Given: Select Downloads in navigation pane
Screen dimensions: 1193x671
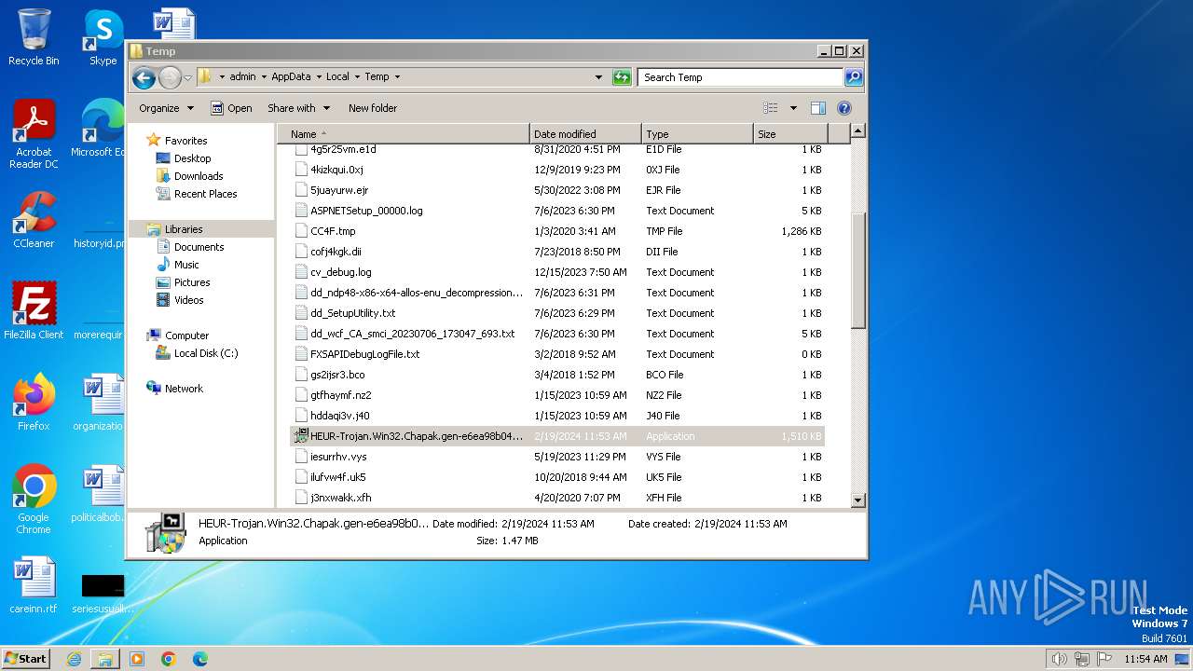Looking at the screenshot, I should click(x=199, y=176).
